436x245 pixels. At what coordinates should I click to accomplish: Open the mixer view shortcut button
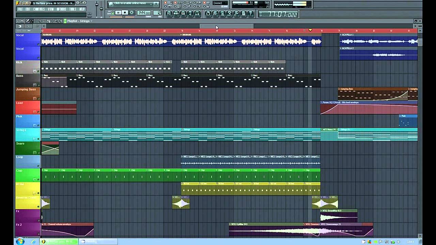coord(197,14)
